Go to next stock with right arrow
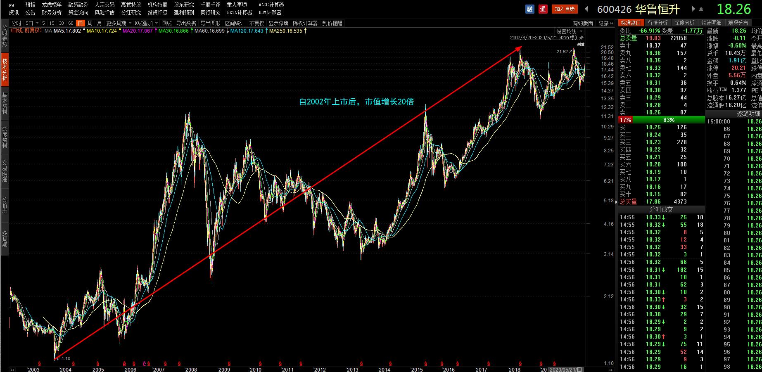The width and height of the screenshot is (762, 372). click(693, 9)
